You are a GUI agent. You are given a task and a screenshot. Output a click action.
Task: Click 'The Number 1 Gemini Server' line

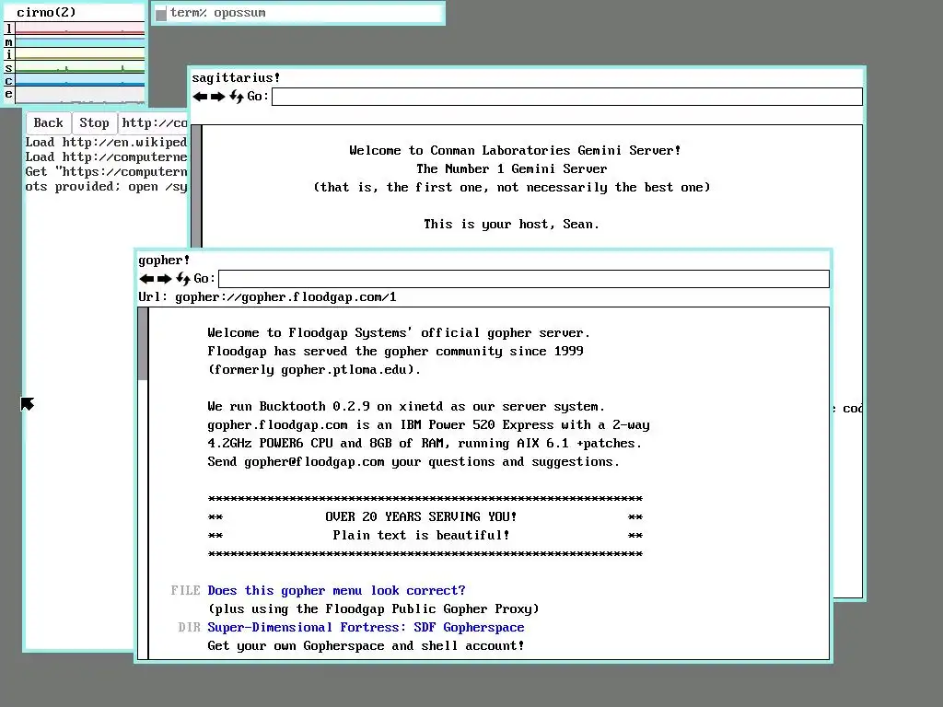(x=512, y=169)
